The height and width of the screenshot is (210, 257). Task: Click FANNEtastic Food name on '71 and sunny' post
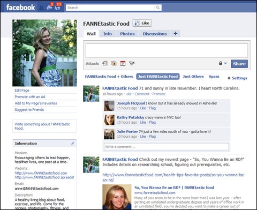pos(120,88)
